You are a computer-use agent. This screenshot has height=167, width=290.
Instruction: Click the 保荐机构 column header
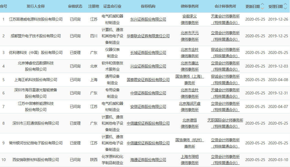pos(148,6)
